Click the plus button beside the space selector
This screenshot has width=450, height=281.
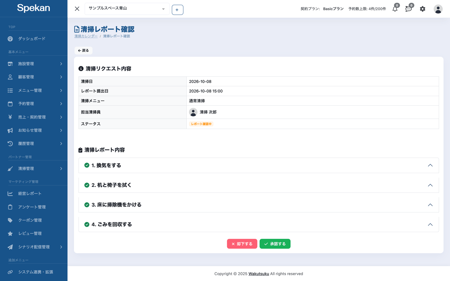(x=177, y=10)
